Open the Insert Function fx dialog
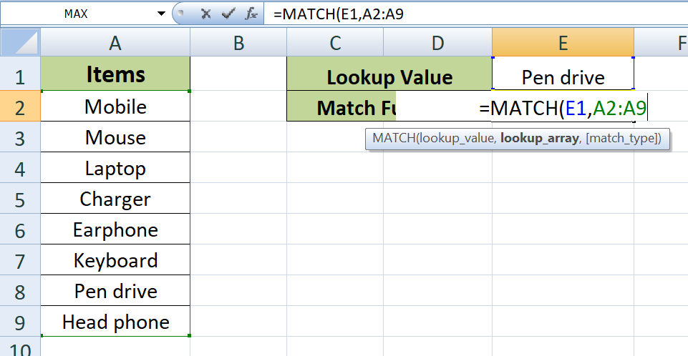Image resolution: width=688 pixels, height=356 pixels. click(x=251, y=14)
